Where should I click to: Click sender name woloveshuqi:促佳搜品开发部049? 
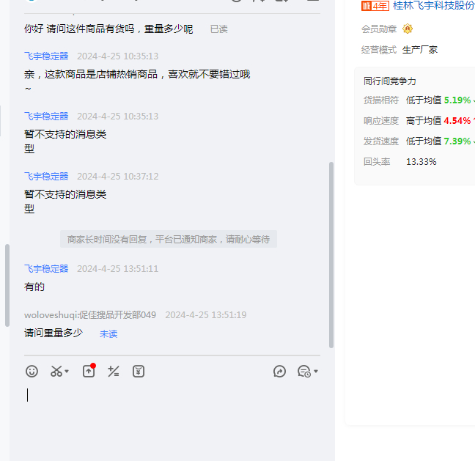(90, 315)
